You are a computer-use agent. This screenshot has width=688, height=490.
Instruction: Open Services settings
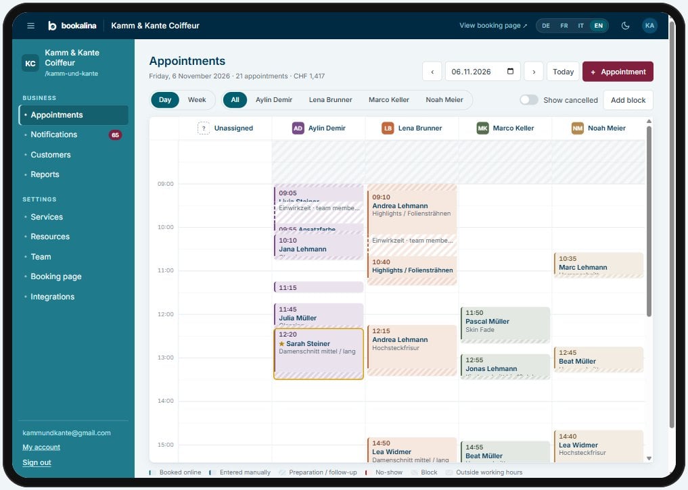(x=74, y=217)
